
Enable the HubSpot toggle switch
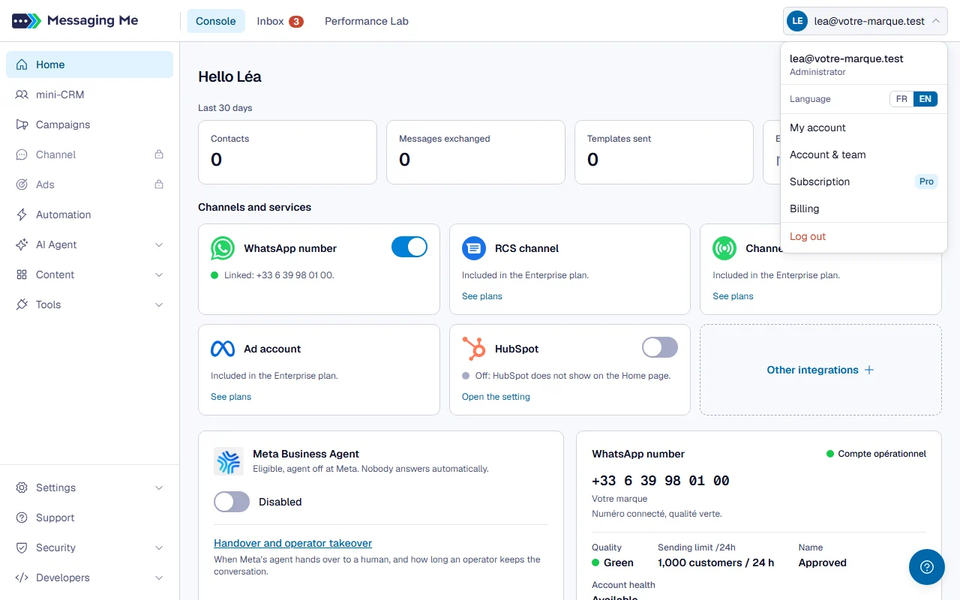click(660, 347)
